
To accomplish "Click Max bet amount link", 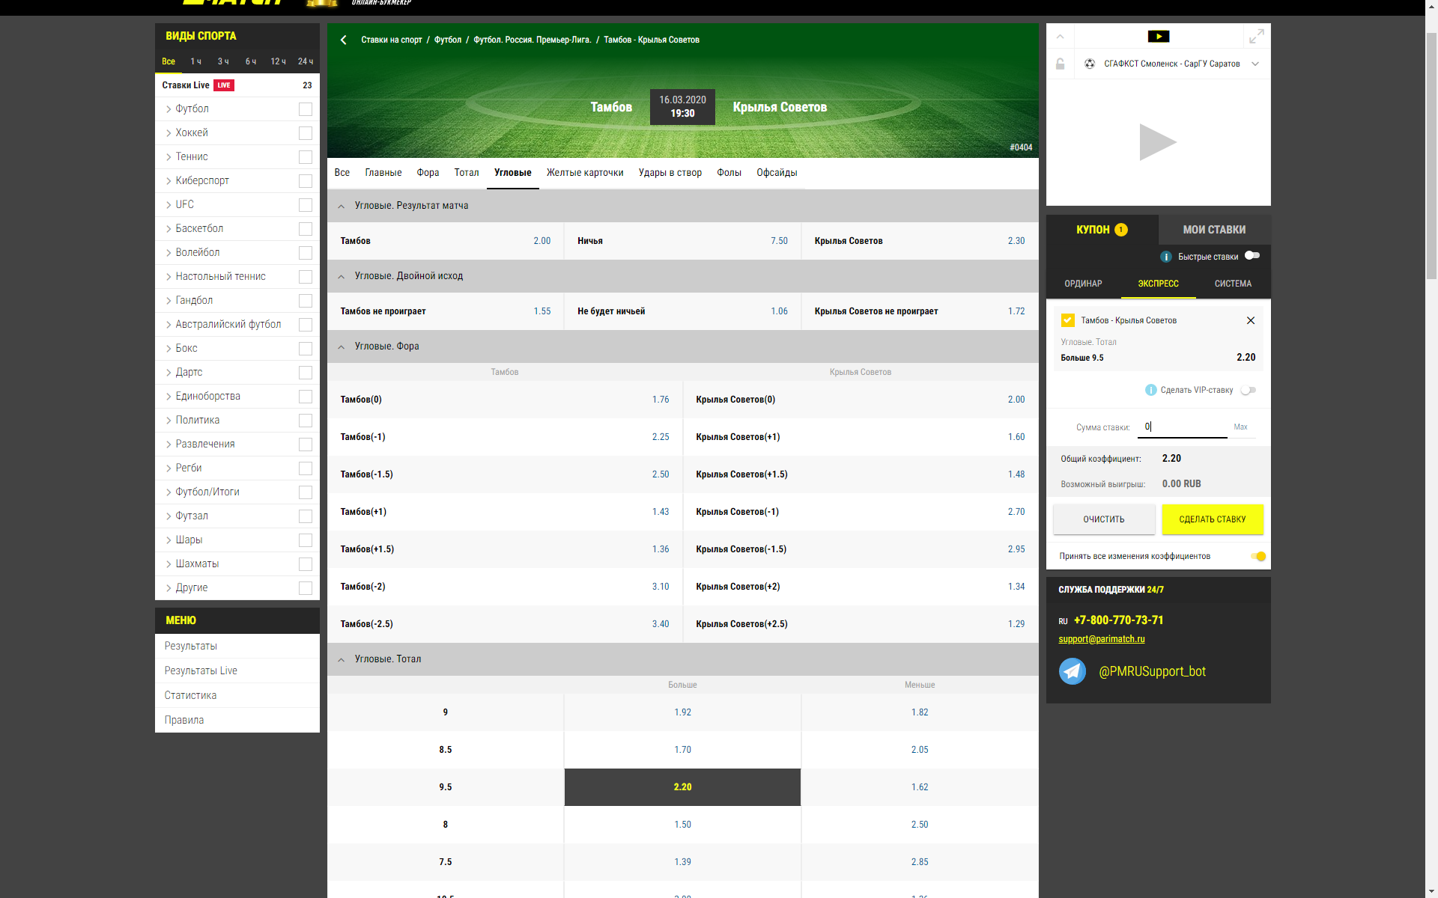I will [1240, 427].
